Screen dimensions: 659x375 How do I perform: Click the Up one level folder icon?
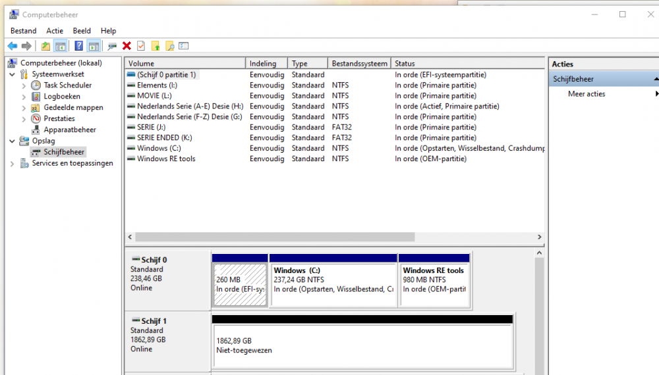[45, 45]
